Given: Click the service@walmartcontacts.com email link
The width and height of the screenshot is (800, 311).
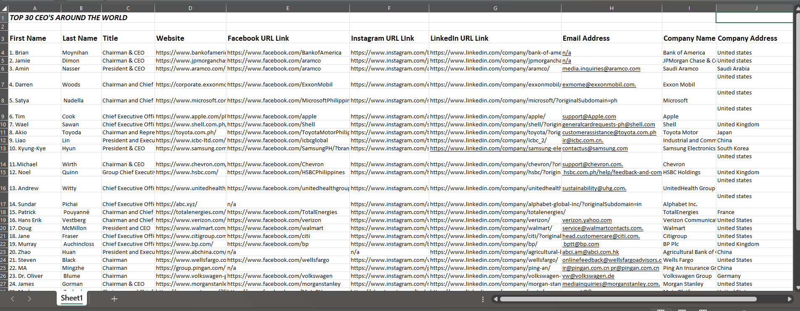Looking at the screenshot, I should click(603, 228).
